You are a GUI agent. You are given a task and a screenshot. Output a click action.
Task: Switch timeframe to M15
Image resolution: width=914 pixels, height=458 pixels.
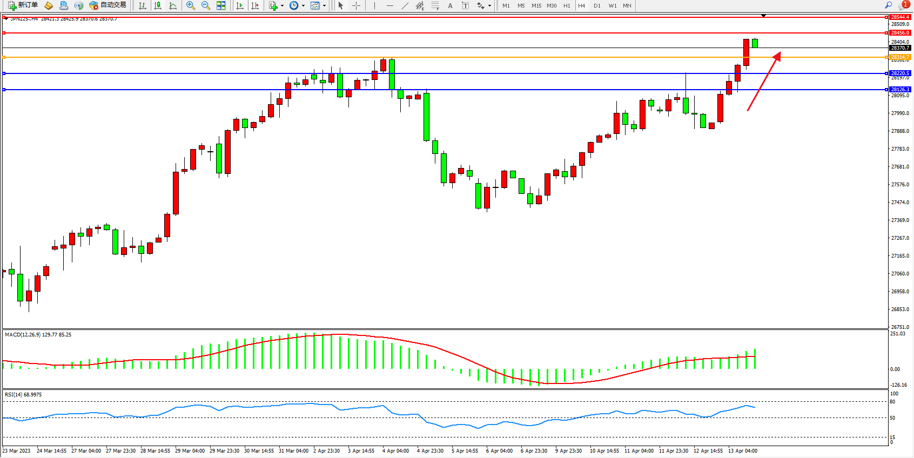click(x=536, y=5)
